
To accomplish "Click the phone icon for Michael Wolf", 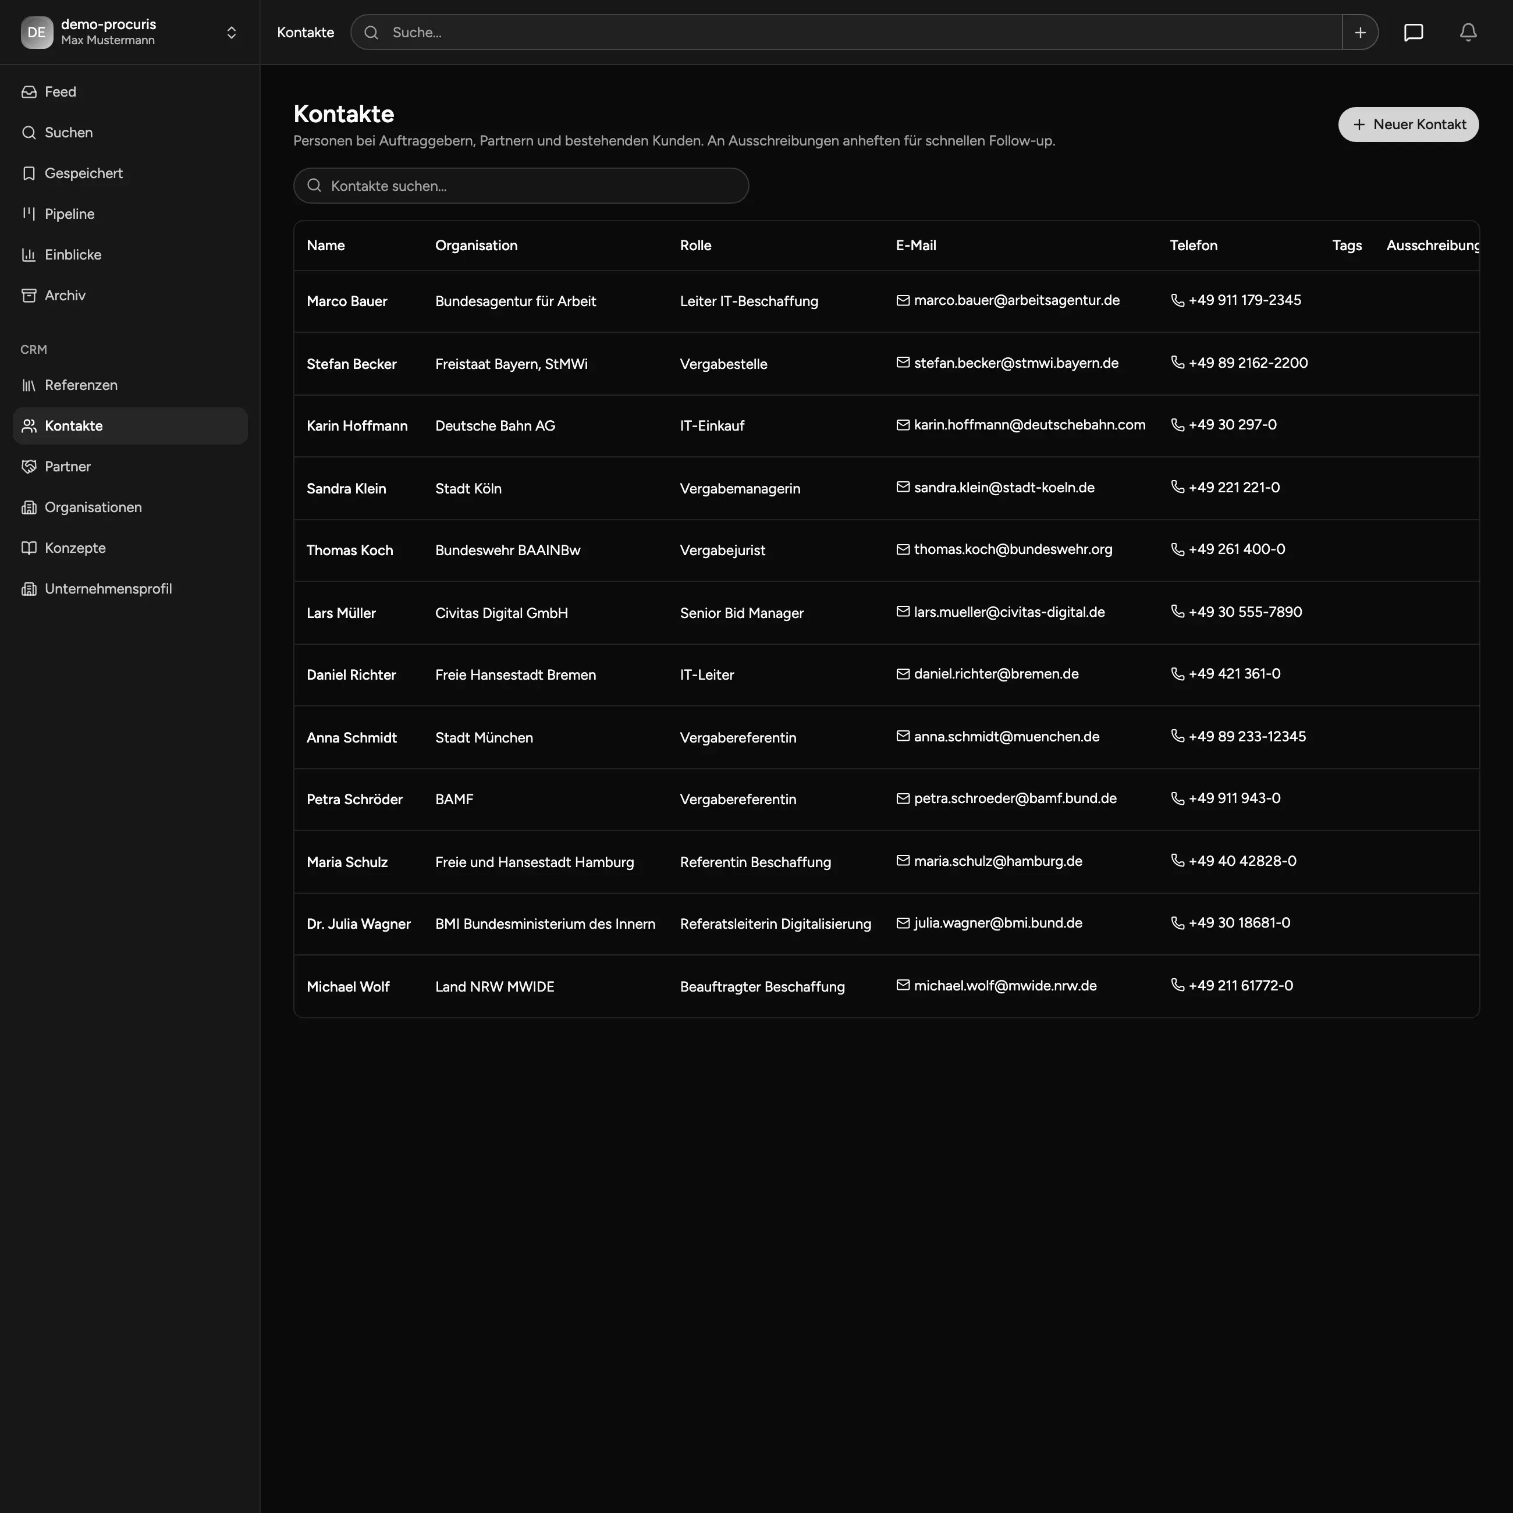I will [x=1177, y=985].
